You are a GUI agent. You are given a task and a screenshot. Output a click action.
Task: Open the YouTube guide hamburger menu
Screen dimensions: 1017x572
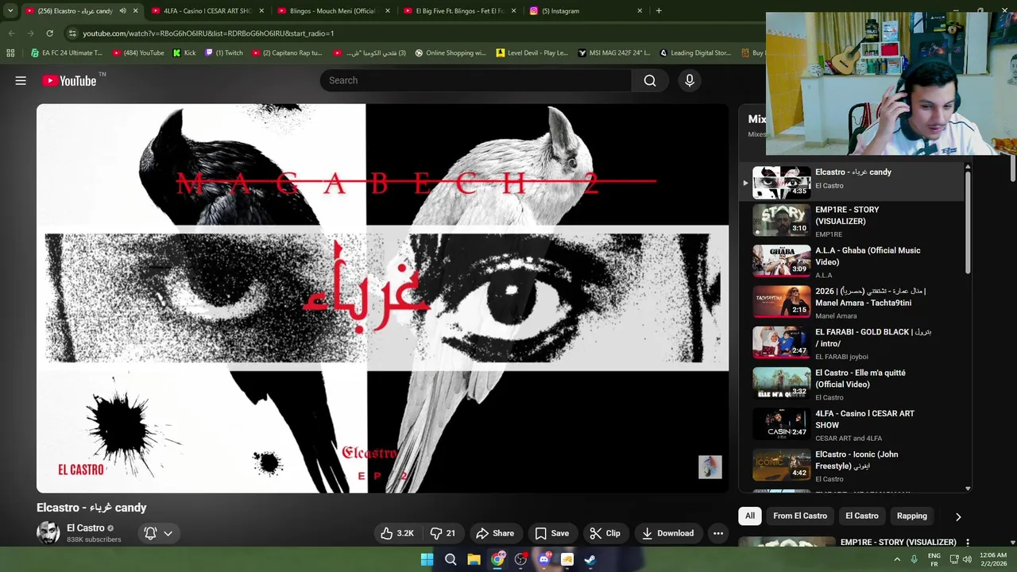click(x=21, y=80)
